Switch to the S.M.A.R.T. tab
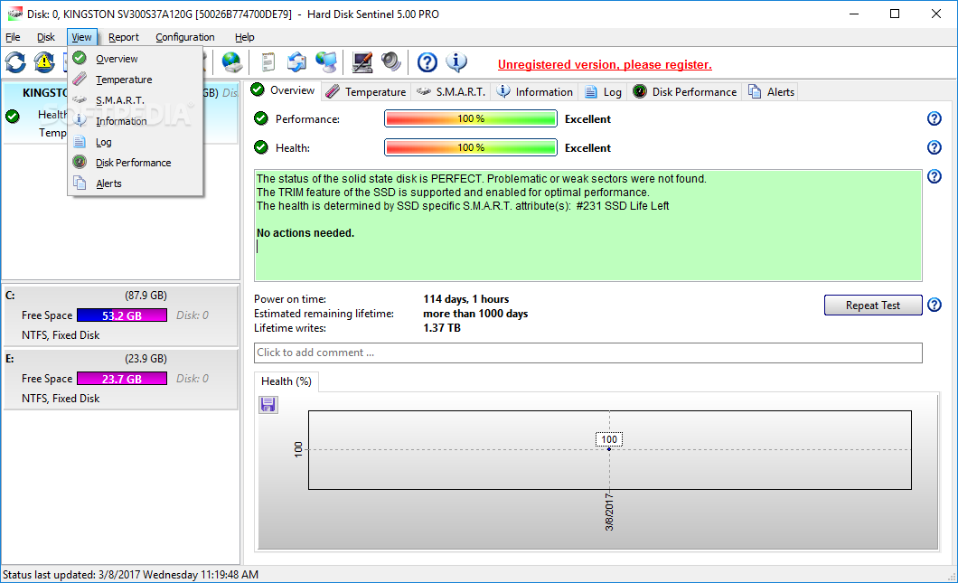Viewport: 958px width, 583px height. tap(451, 91)
